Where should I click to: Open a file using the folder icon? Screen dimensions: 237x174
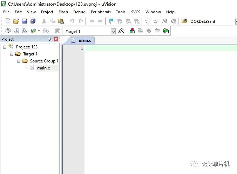16,21
